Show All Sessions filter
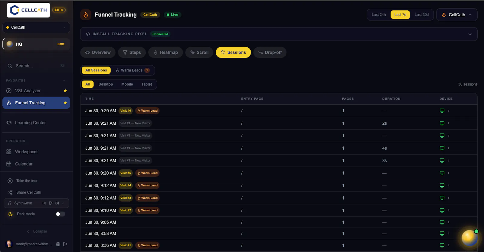The height and width of the screenshot is (252, 484). [96, 70]
